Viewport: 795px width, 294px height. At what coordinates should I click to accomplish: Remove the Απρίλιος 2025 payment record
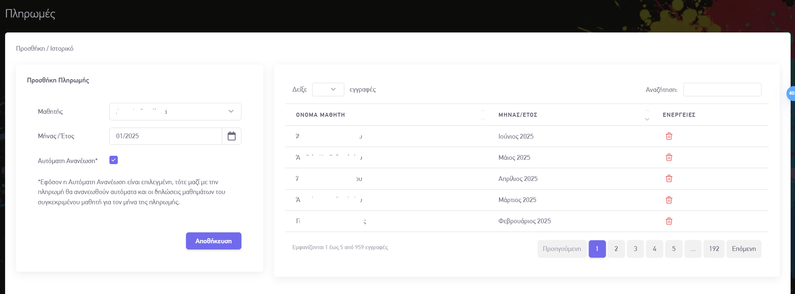pos(669,179)
